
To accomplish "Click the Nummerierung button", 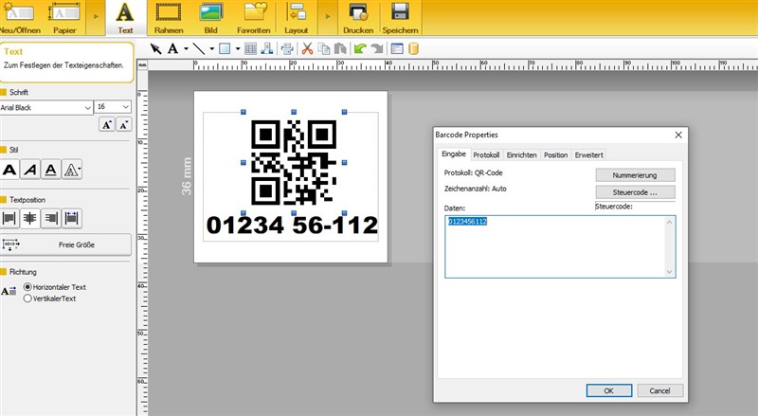I will pyautogui.click(x=635, y=175).
